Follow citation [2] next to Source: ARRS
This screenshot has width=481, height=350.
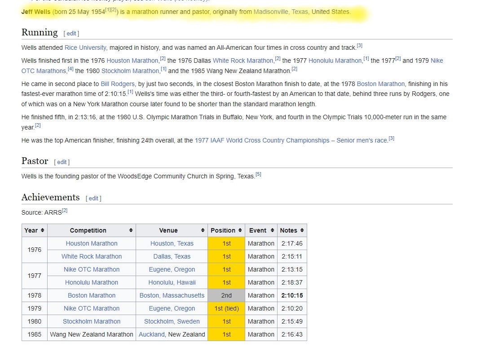point(64,210)
